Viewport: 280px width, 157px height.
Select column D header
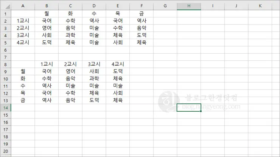tap(94, 6)
